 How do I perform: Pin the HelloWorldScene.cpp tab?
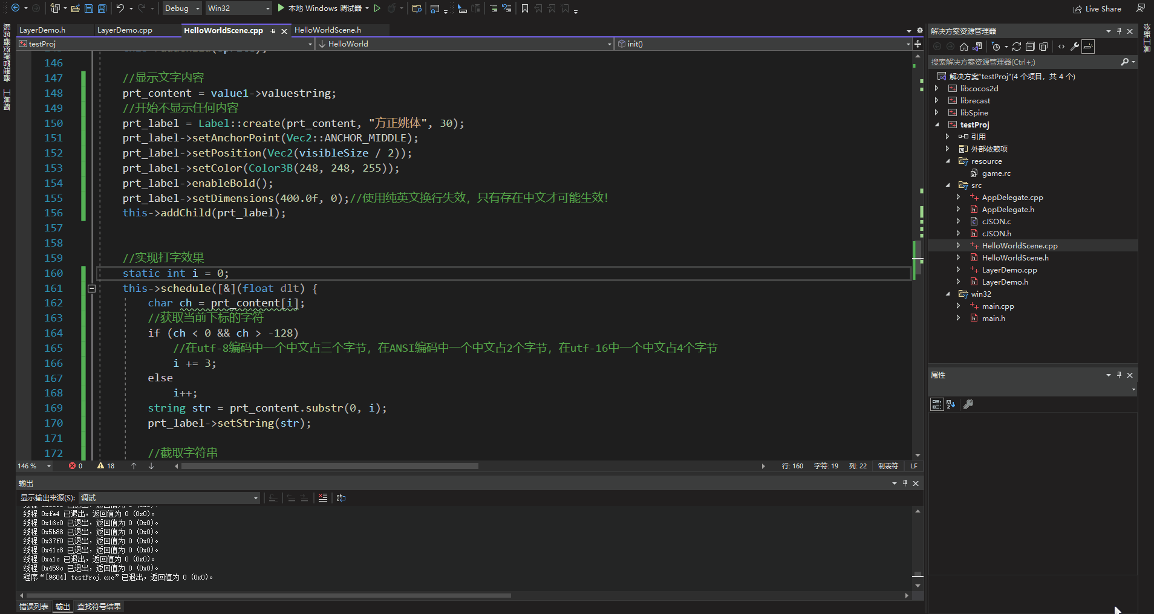(273, 31)
